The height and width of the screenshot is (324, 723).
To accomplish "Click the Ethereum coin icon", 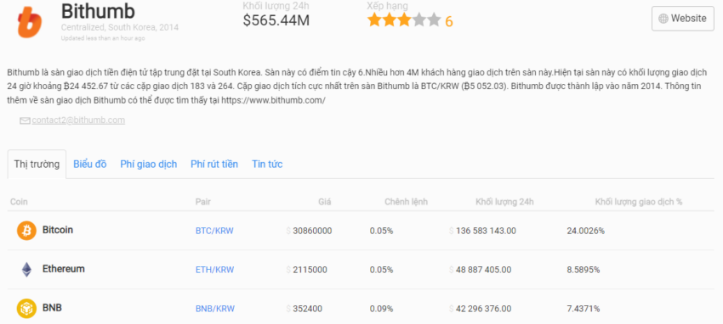I will point(26,270).
